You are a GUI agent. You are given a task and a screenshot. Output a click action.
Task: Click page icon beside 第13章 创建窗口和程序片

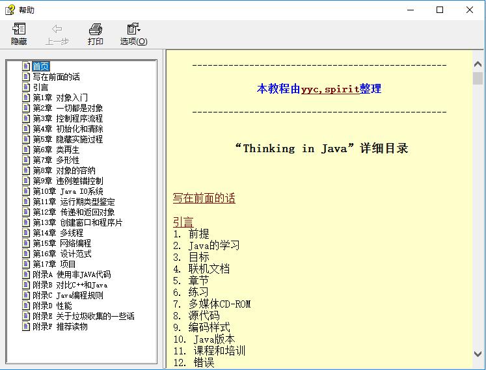(x=26, y=222)
